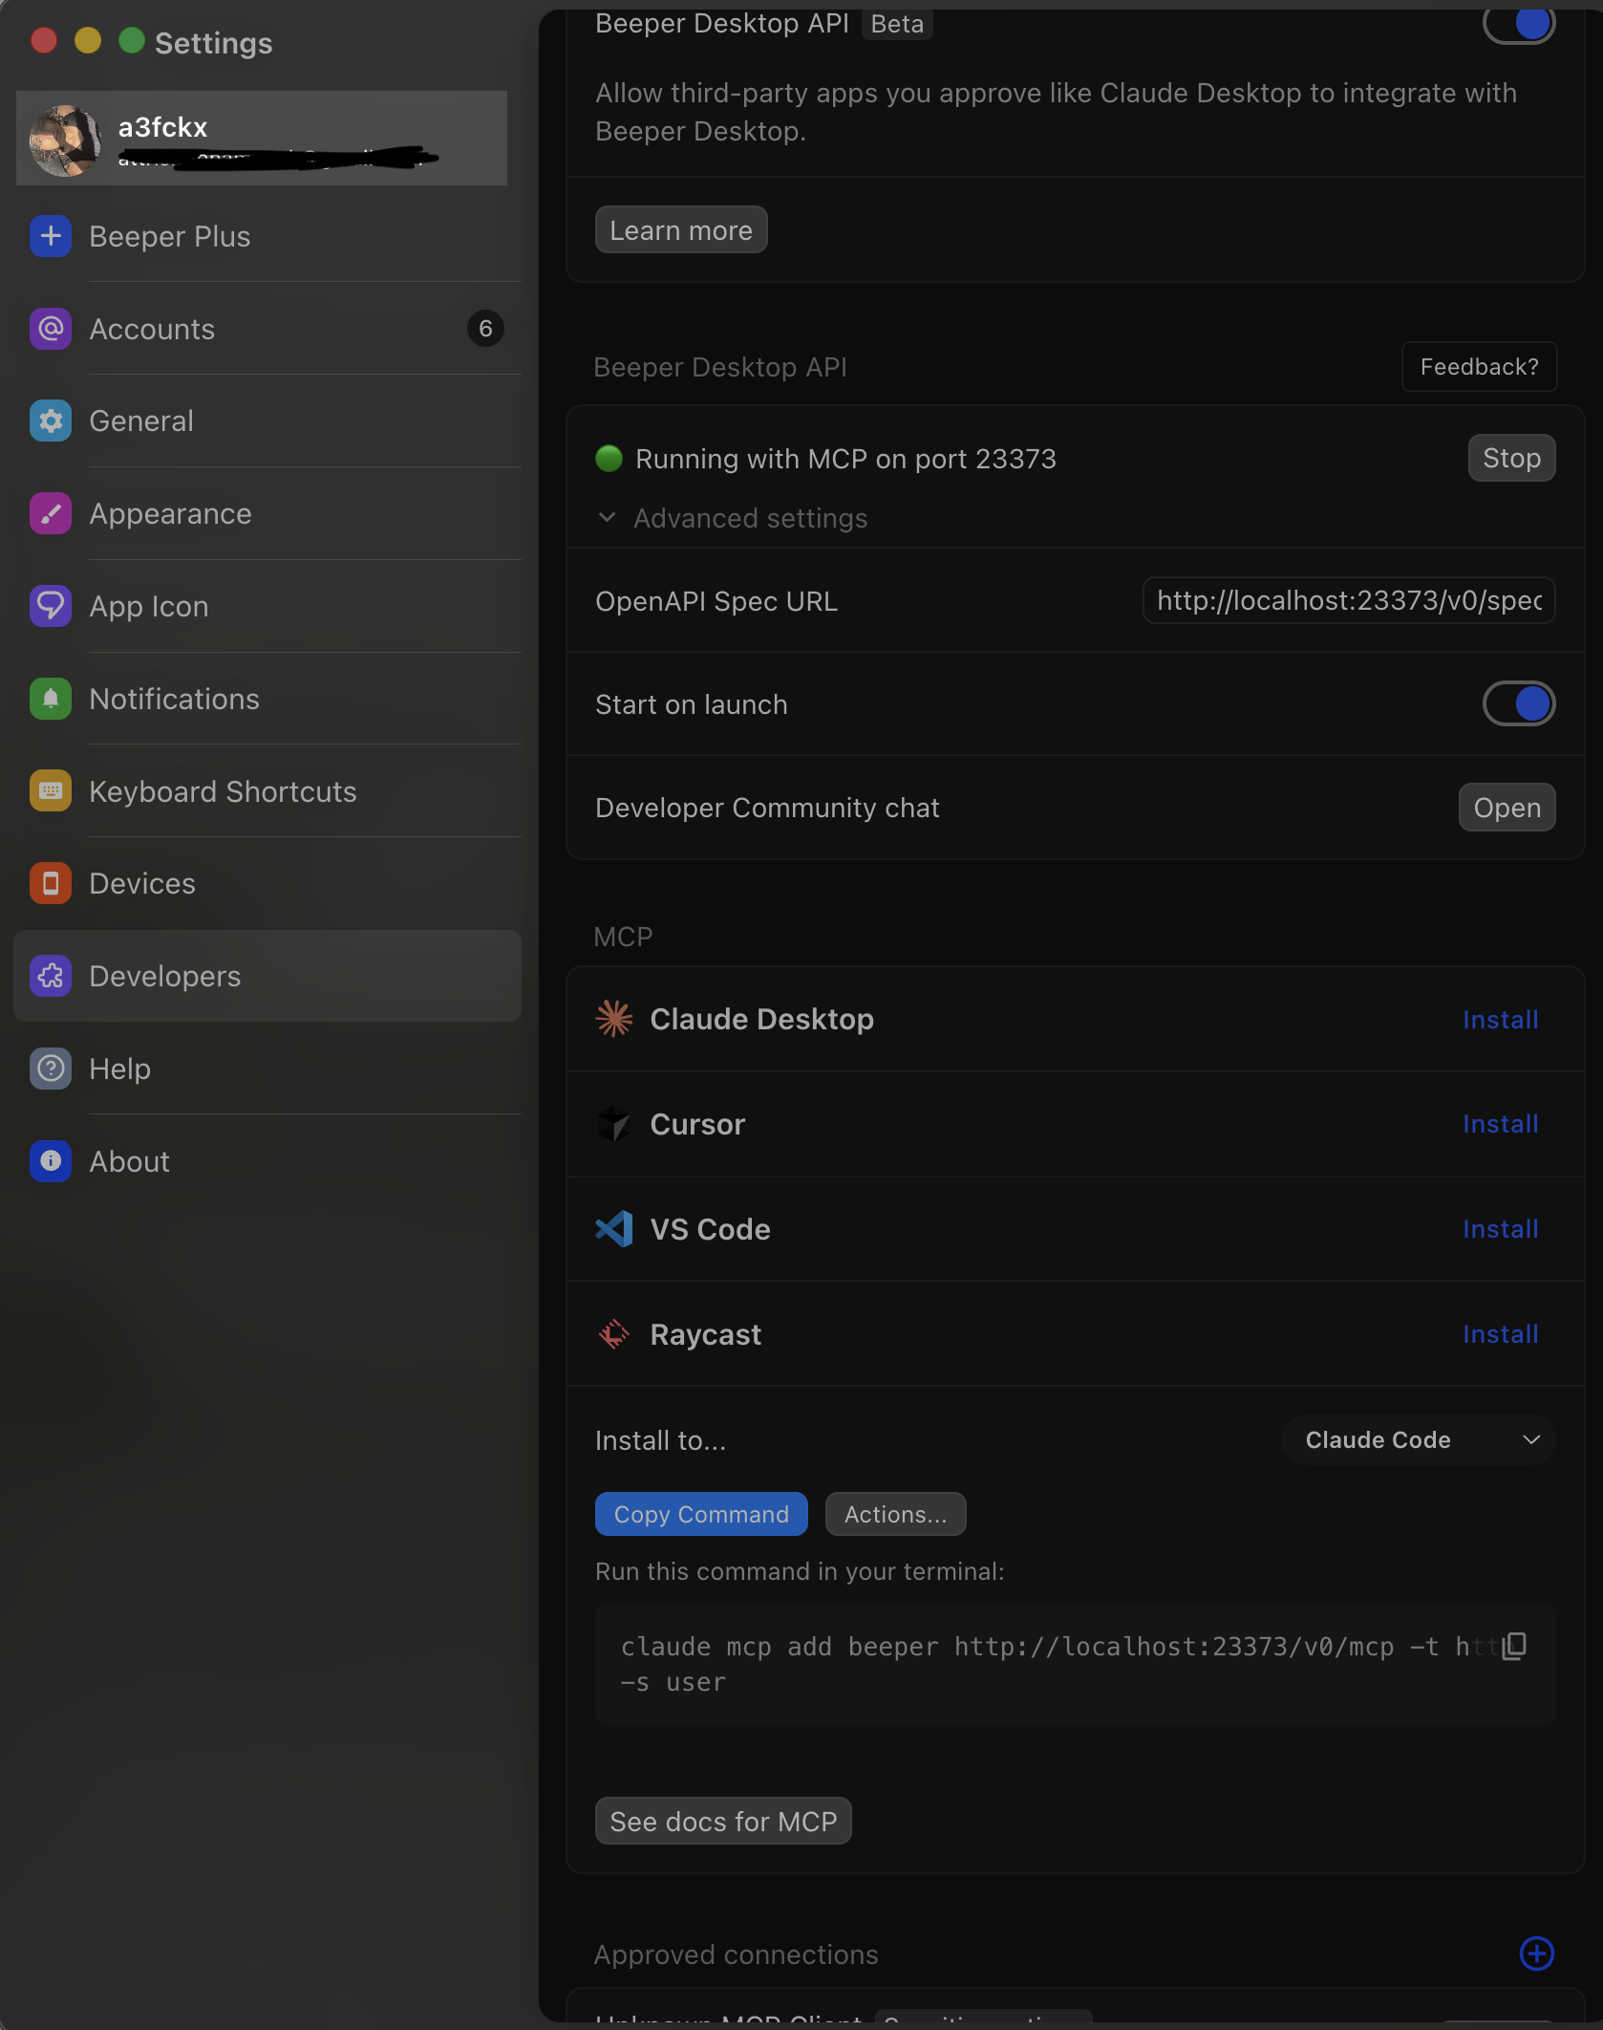Click the Developers puzzle icon
The height and width of the screenshot is (2030, 1603).
pos(50,976)
